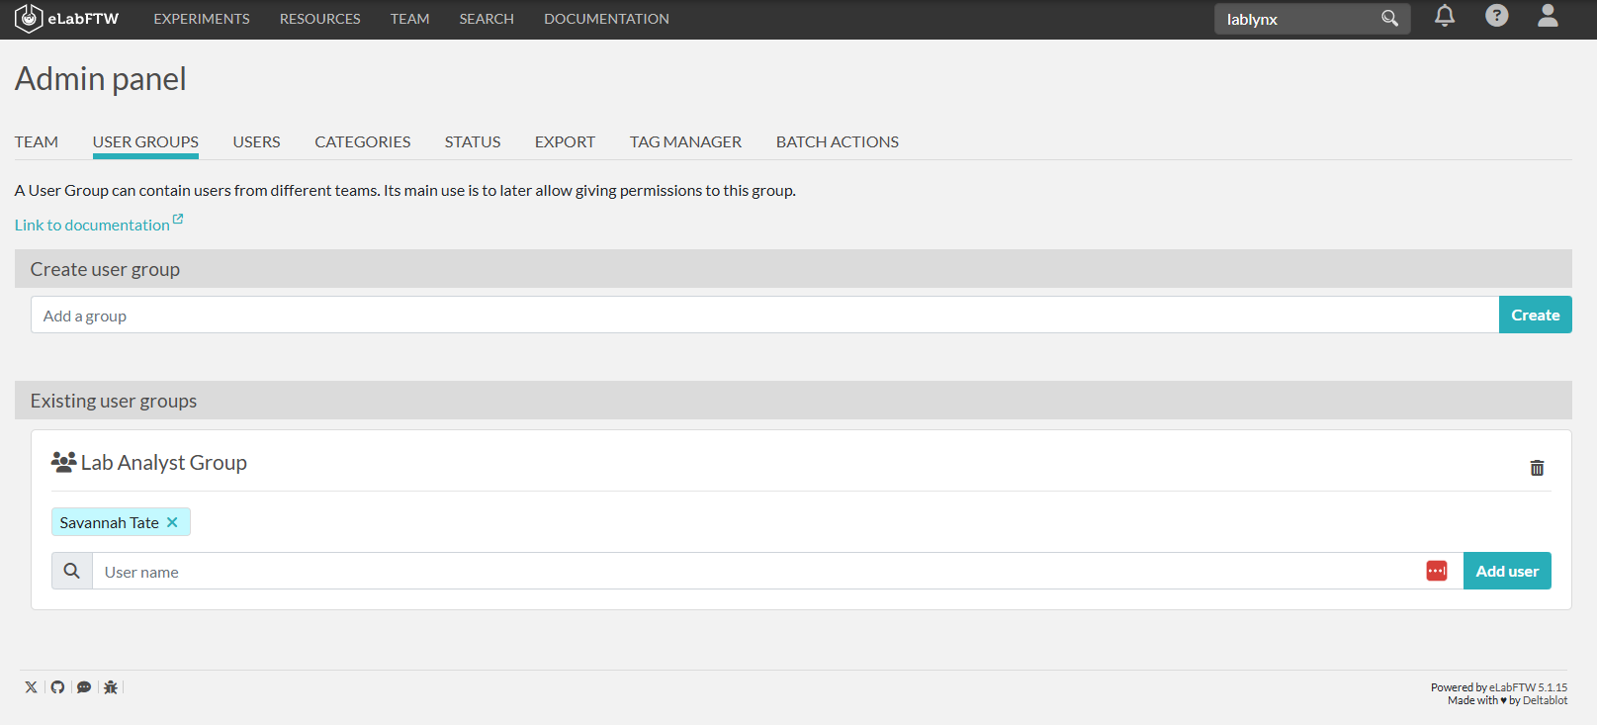The width and height of the screenshot is (1597, 725).
Task: Go to the Batch Actions tab
Action: (x=837, y=142)
